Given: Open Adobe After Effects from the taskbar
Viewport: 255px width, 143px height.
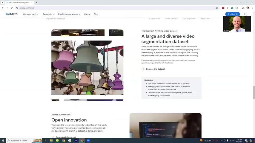Looking at the screenshot, I should pyautogui.click(x=76, y=140).
